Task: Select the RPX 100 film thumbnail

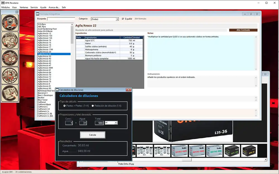Action: (232, 151)
